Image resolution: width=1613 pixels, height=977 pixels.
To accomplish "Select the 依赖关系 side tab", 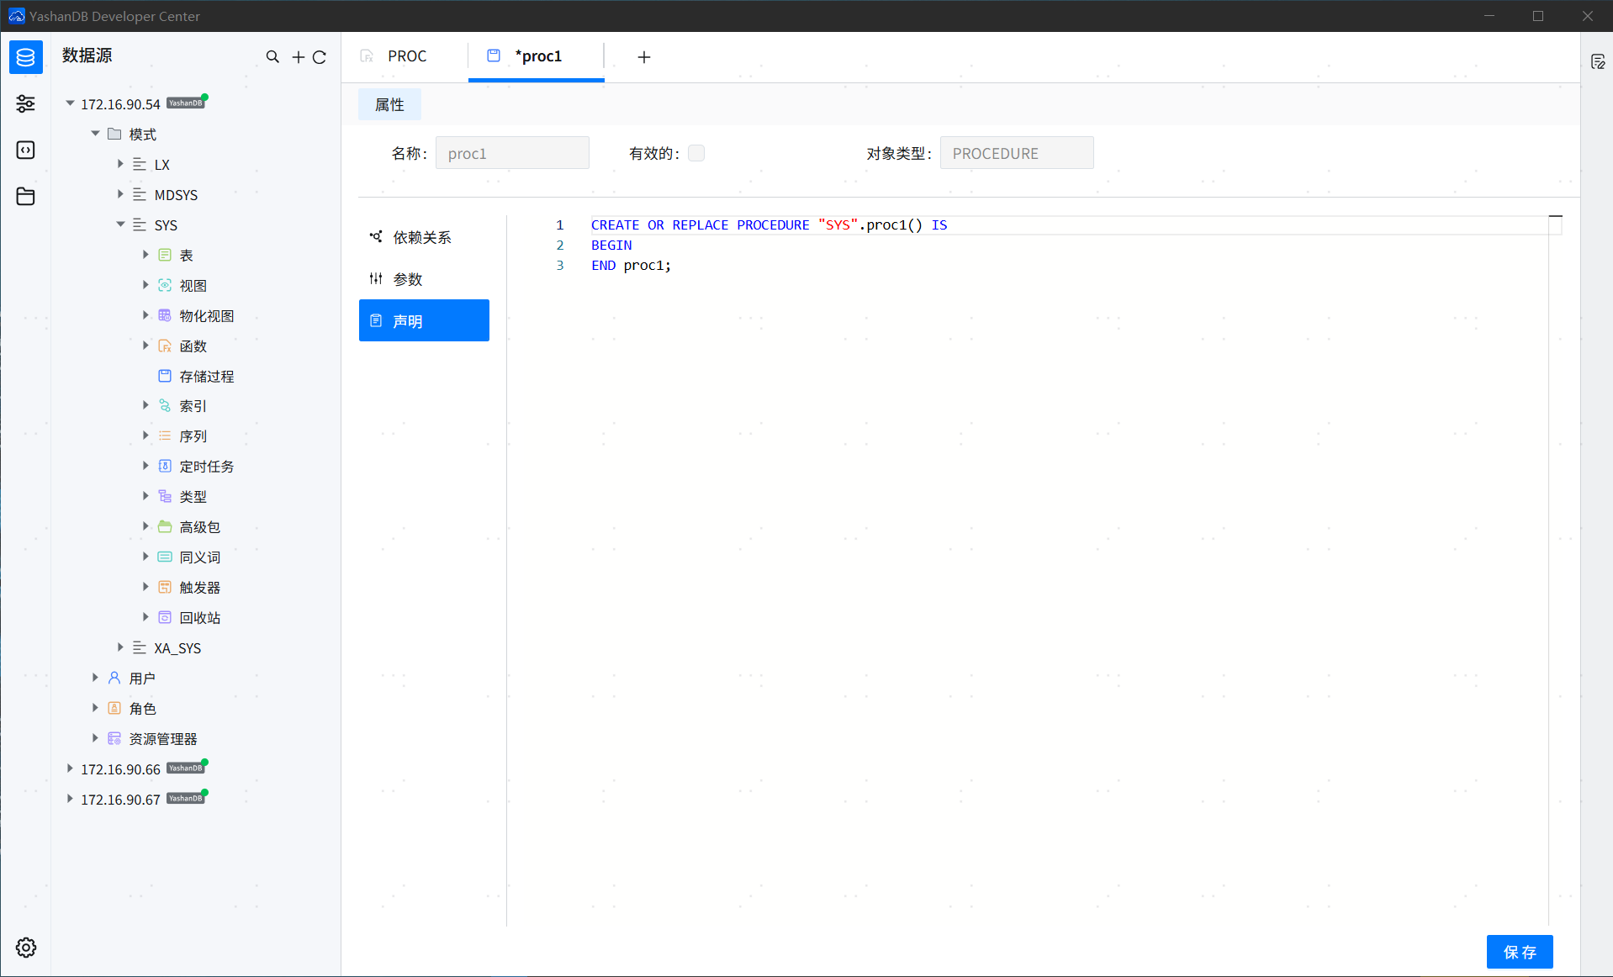I will coord(423,237).
